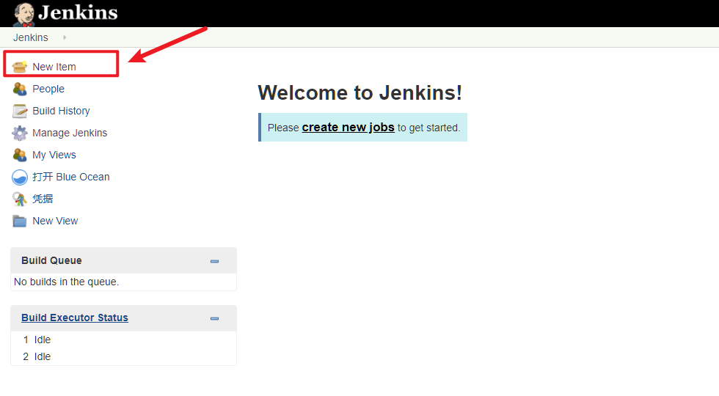Screen dimensions: 719x396
Task: Click the New View folder icon
Action: [20, 221]
